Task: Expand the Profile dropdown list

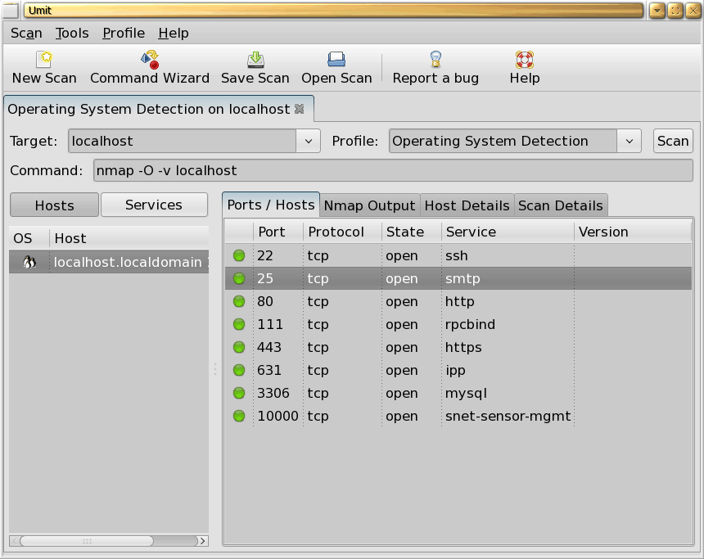Action: pyautogui.click(x=629, y=141)
